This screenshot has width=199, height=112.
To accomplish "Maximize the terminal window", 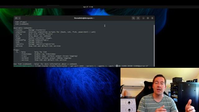I will [148, 18].
